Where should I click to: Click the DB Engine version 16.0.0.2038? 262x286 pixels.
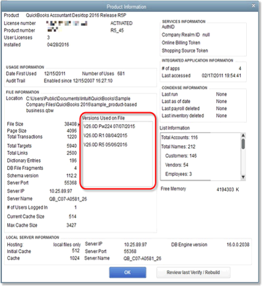(238, 244)
